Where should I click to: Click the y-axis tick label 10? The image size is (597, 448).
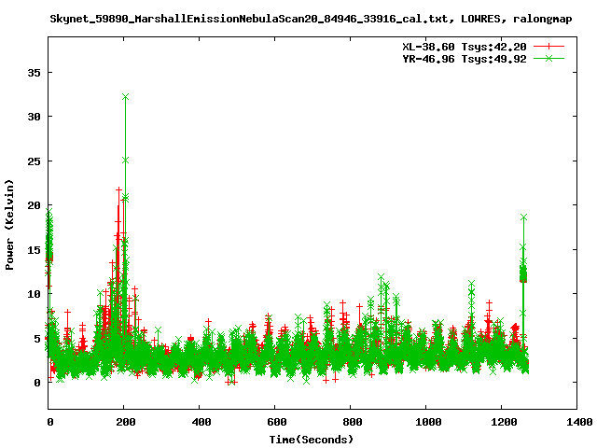click(35, 294)
